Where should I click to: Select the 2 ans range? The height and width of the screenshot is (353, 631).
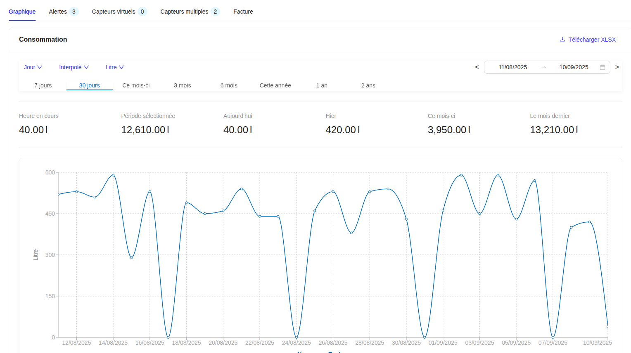[368, 85]
